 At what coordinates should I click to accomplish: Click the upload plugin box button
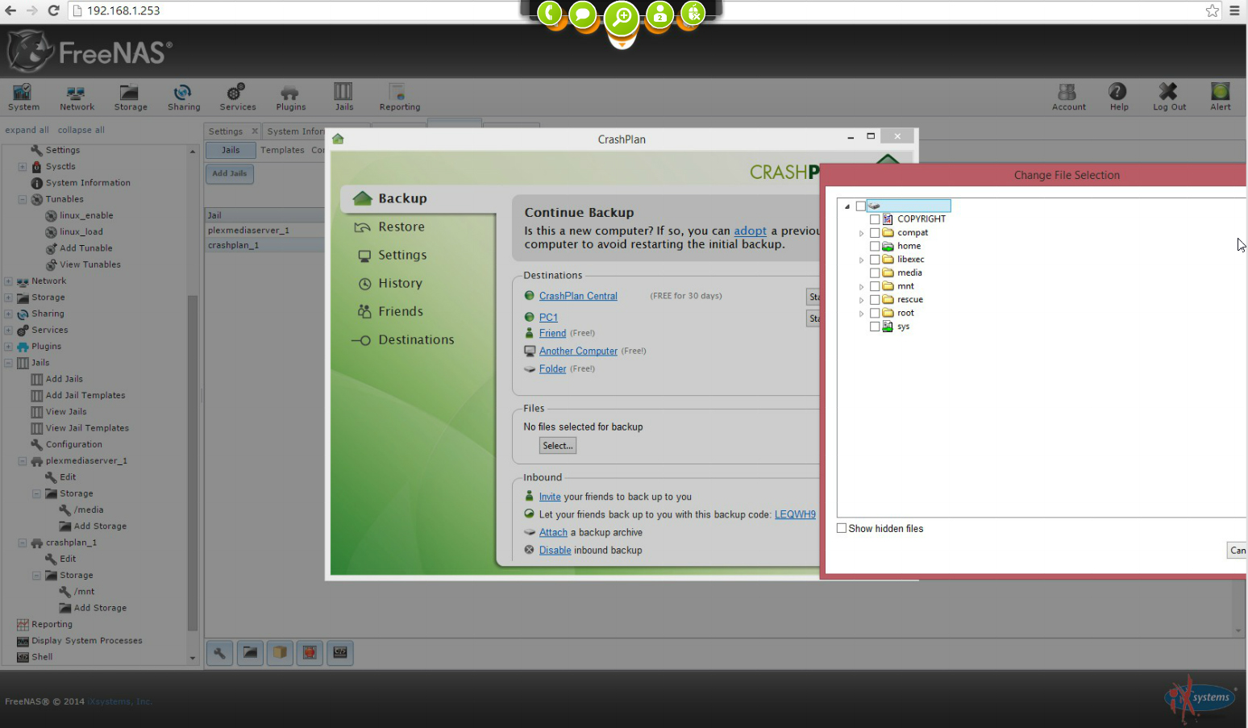click(x=280, y=652)
